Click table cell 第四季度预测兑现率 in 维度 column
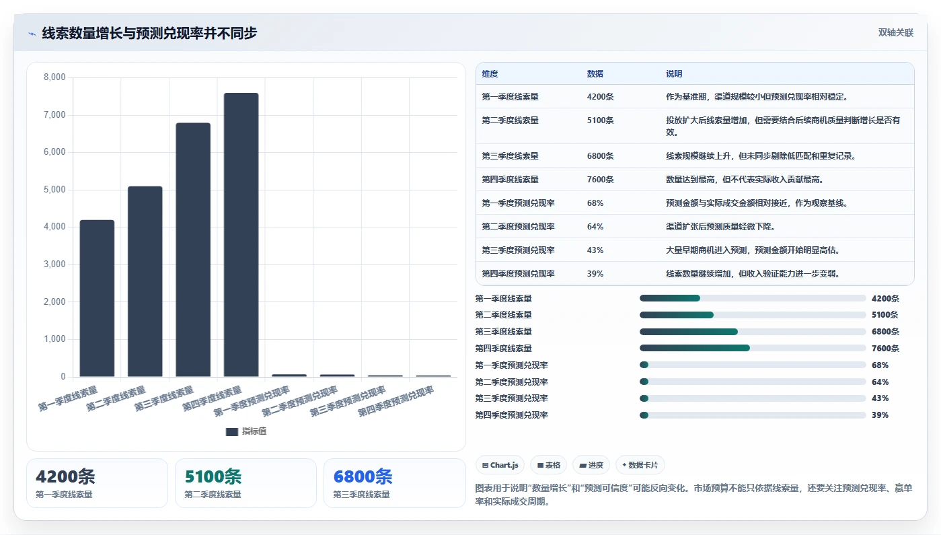This screenshot has height=535, width=941. tap(518, 274)
